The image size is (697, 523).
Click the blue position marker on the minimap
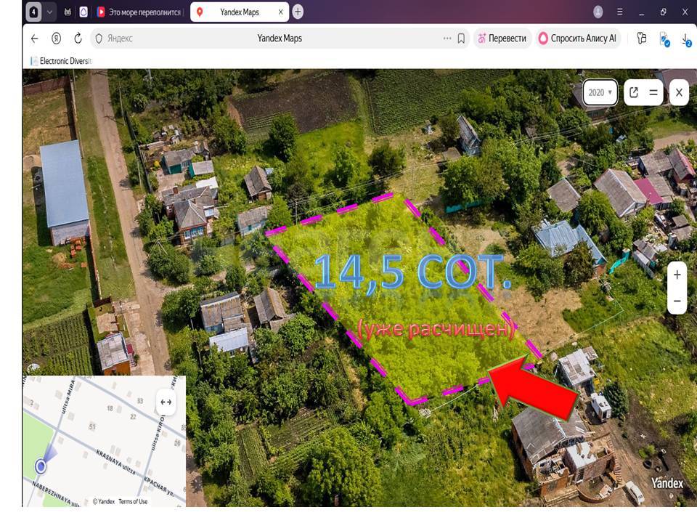pyautogui.click(x=41, y=466)
